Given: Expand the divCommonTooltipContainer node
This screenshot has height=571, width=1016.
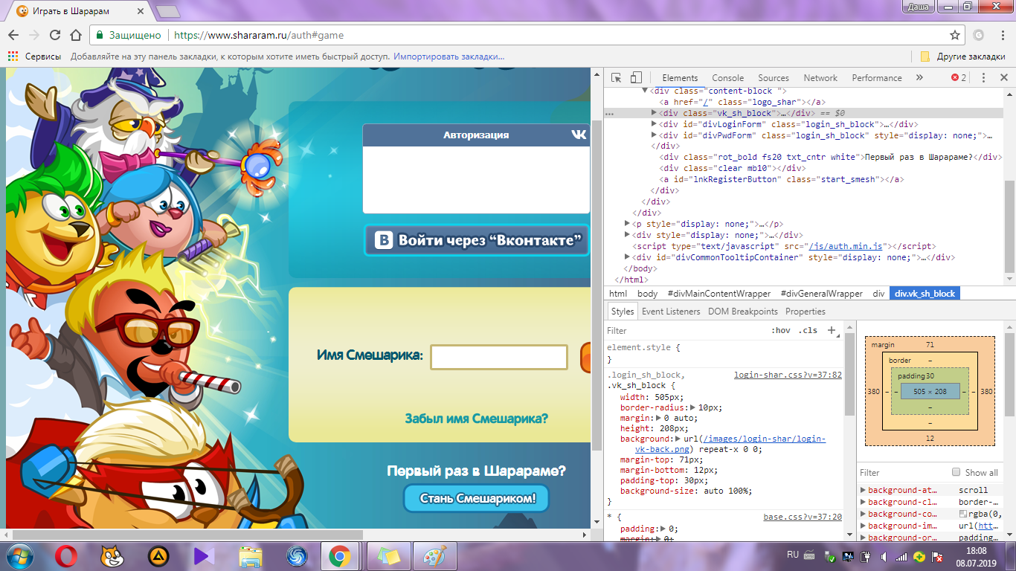Looking at the screenshot, I should click(x=627, y=257).
